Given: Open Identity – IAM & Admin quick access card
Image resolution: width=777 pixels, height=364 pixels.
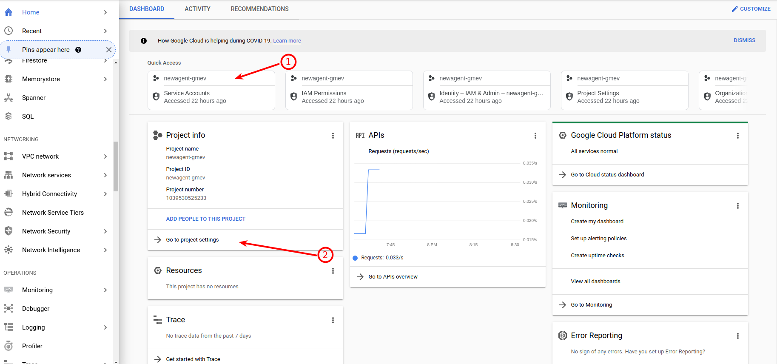Looking at the screenshot, I should [487, 91].
